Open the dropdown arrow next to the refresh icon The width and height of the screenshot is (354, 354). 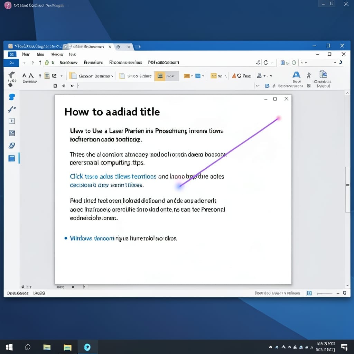click(271, 63)
